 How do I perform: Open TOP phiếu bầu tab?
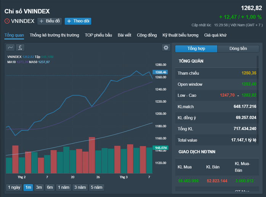(x=98, y=35)
